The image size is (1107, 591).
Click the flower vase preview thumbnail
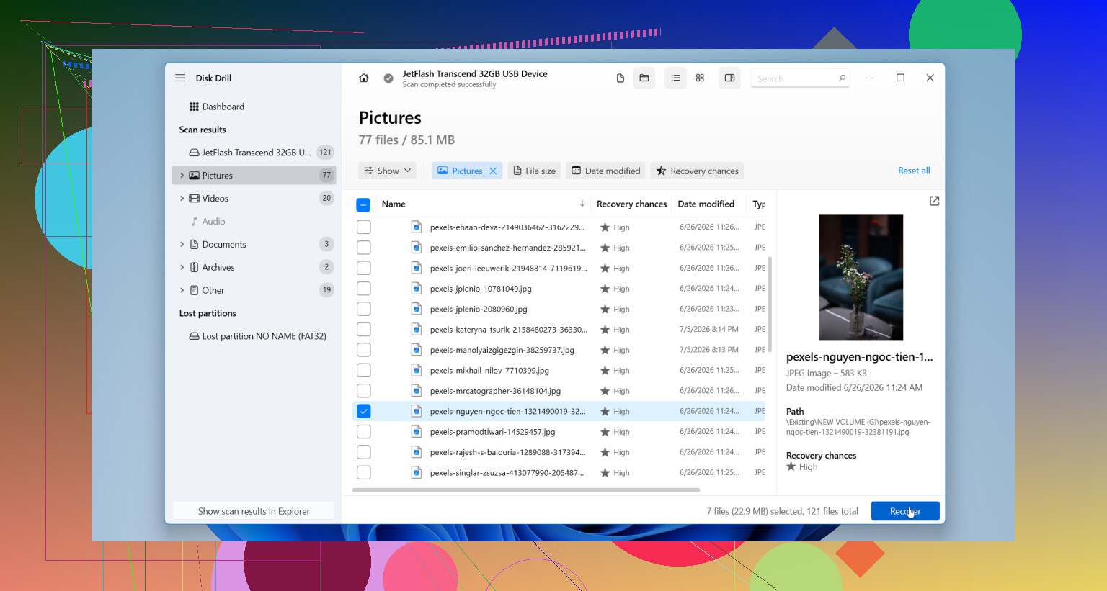click(861, 277)
